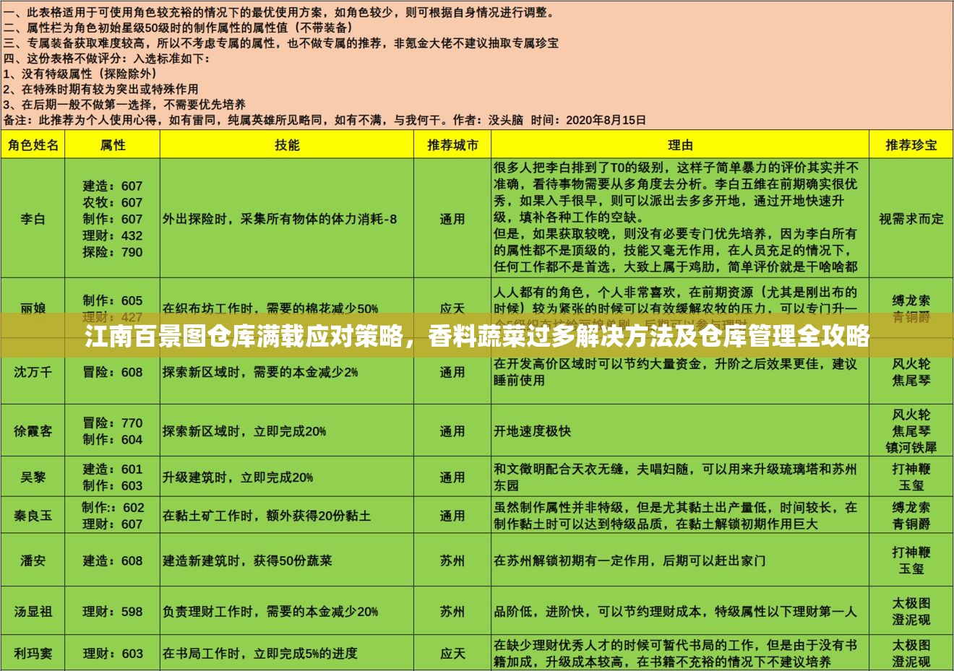This screenshot has height=671, width=954.
Task: Click 徐霞客's attribute 冒险：770
Action: point(113,423)
